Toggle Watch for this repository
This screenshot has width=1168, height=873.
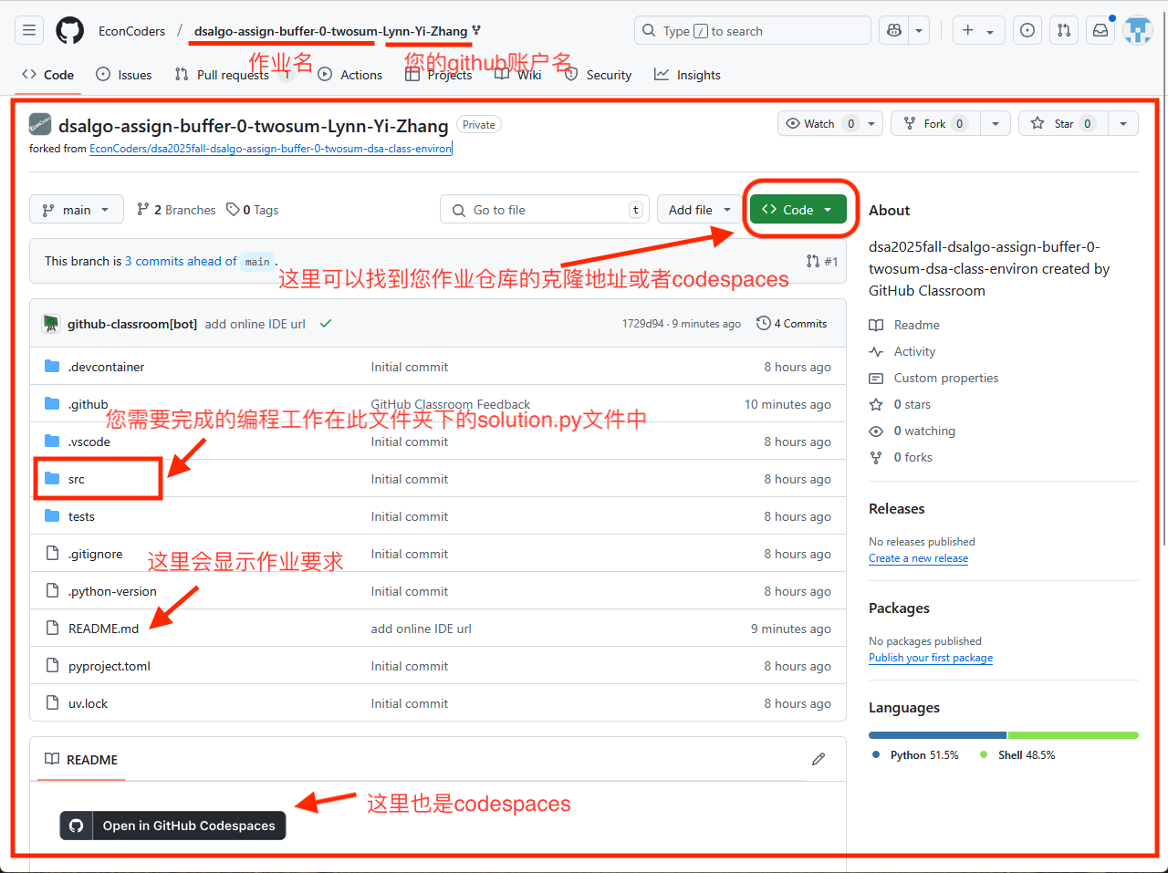click(x=818, y=123)
